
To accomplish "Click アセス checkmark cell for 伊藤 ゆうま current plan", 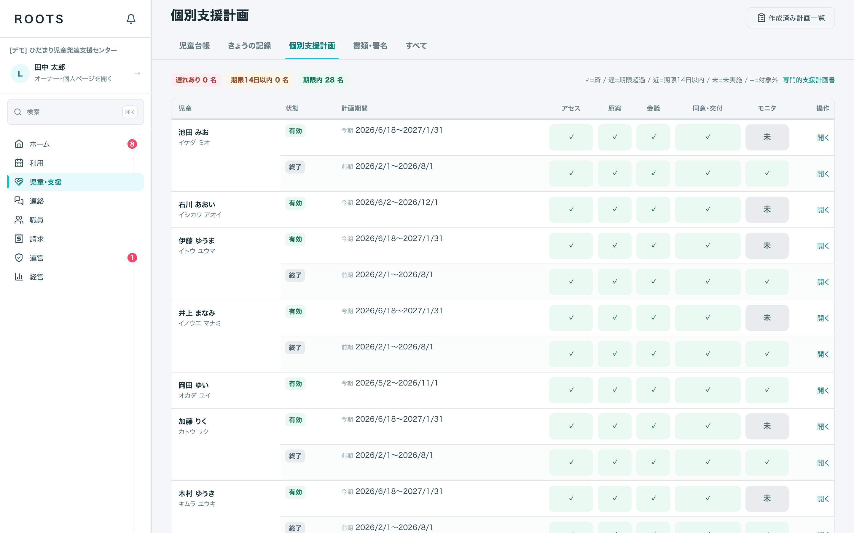I will coord(571,246).
